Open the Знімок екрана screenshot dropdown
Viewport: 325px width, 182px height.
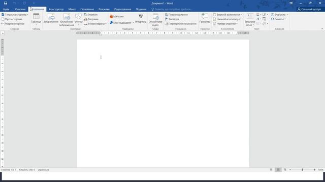[x=95, y=24]
